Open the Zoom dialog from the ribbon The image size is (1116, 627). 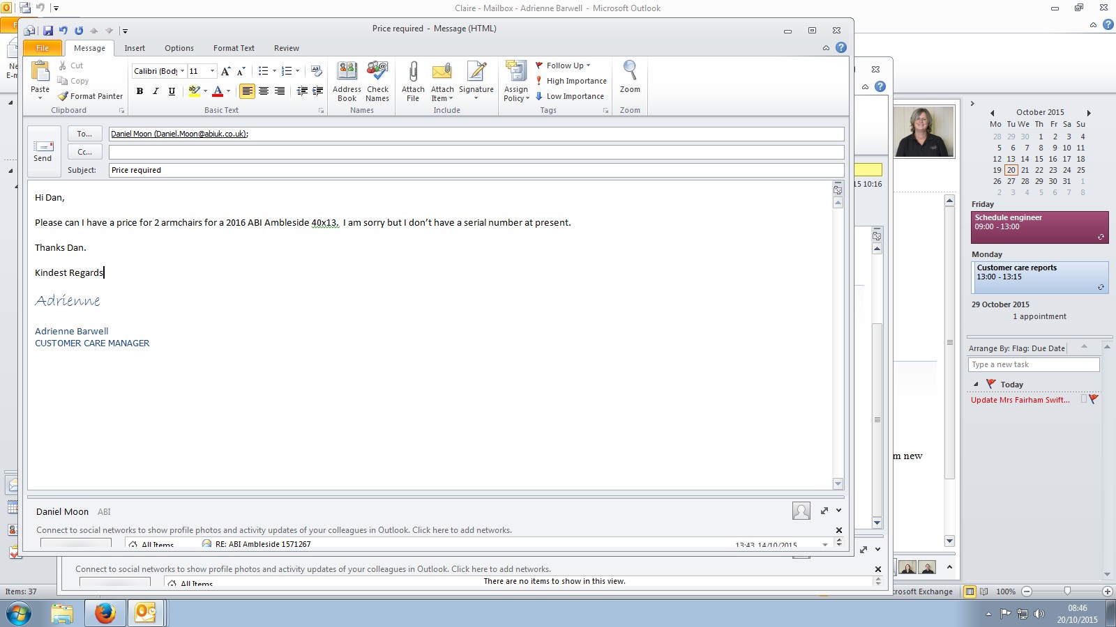point(630,77)
